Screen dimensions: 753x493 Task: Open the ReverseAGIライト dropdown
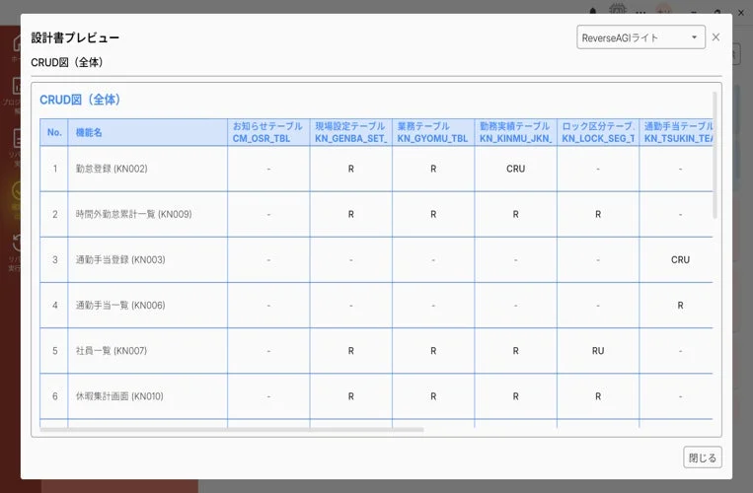click(640, 37)
